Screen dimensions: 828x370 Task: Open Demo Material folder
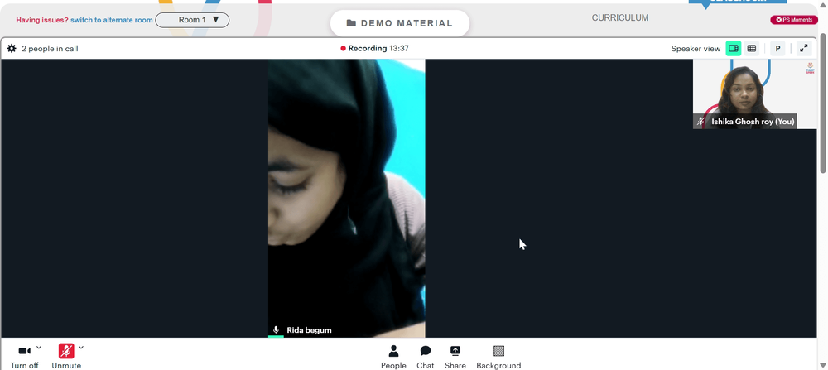click(x=400, y=23)
